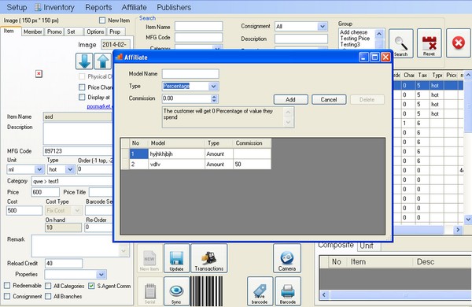Open the Properties dropdown
Image resolution: width=472 pixels, height=307 pixels.
(x=101, y=275)
